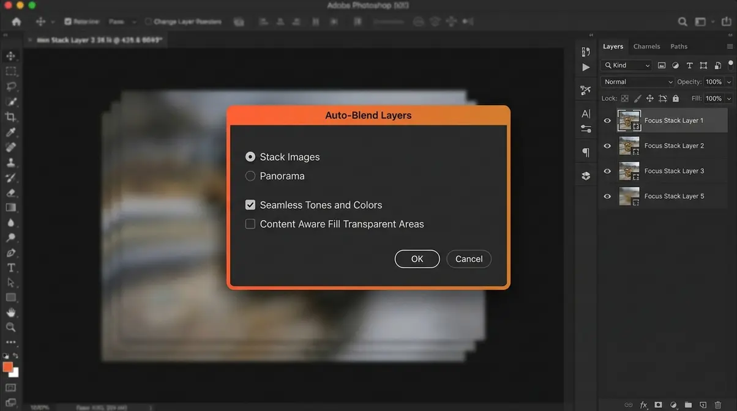Confirm Auto-Blend Layers with OK
The width and height of the screenshot is (737, 411).
point(417,259)
